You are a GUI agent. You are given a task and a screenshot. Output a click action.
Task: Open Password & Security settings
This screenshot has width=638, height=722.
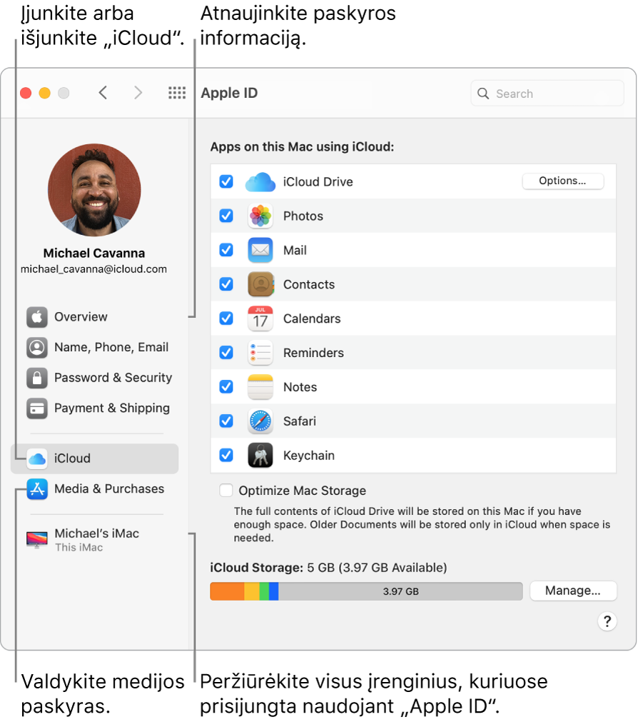tap(94, 378)
